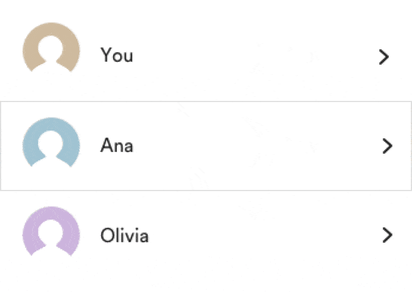The width and height of the screenshot is (412, 292).
Task: Click the chevron arrow next to Olivia
Action: tap(388, 236)
